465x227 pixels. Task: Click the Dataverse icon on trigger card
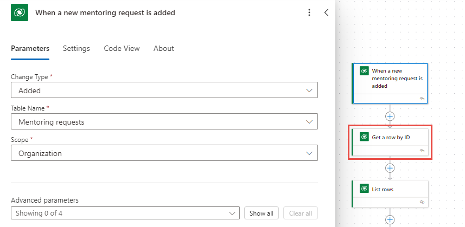point(365,70)
